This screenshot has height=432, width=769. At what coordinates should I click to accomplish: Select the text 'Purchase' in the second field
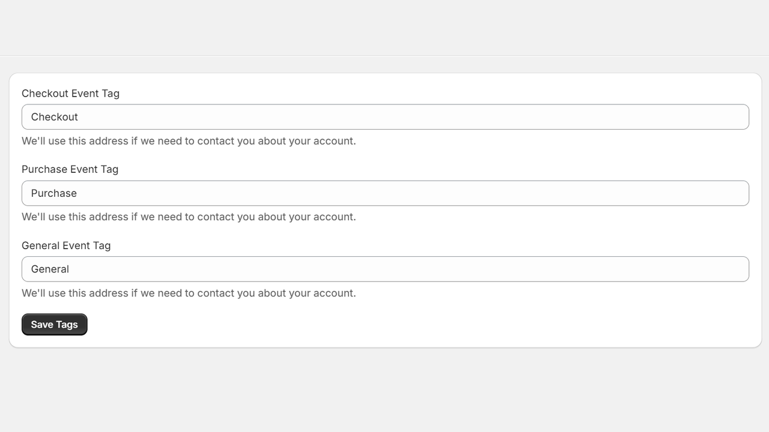point(53,193)
